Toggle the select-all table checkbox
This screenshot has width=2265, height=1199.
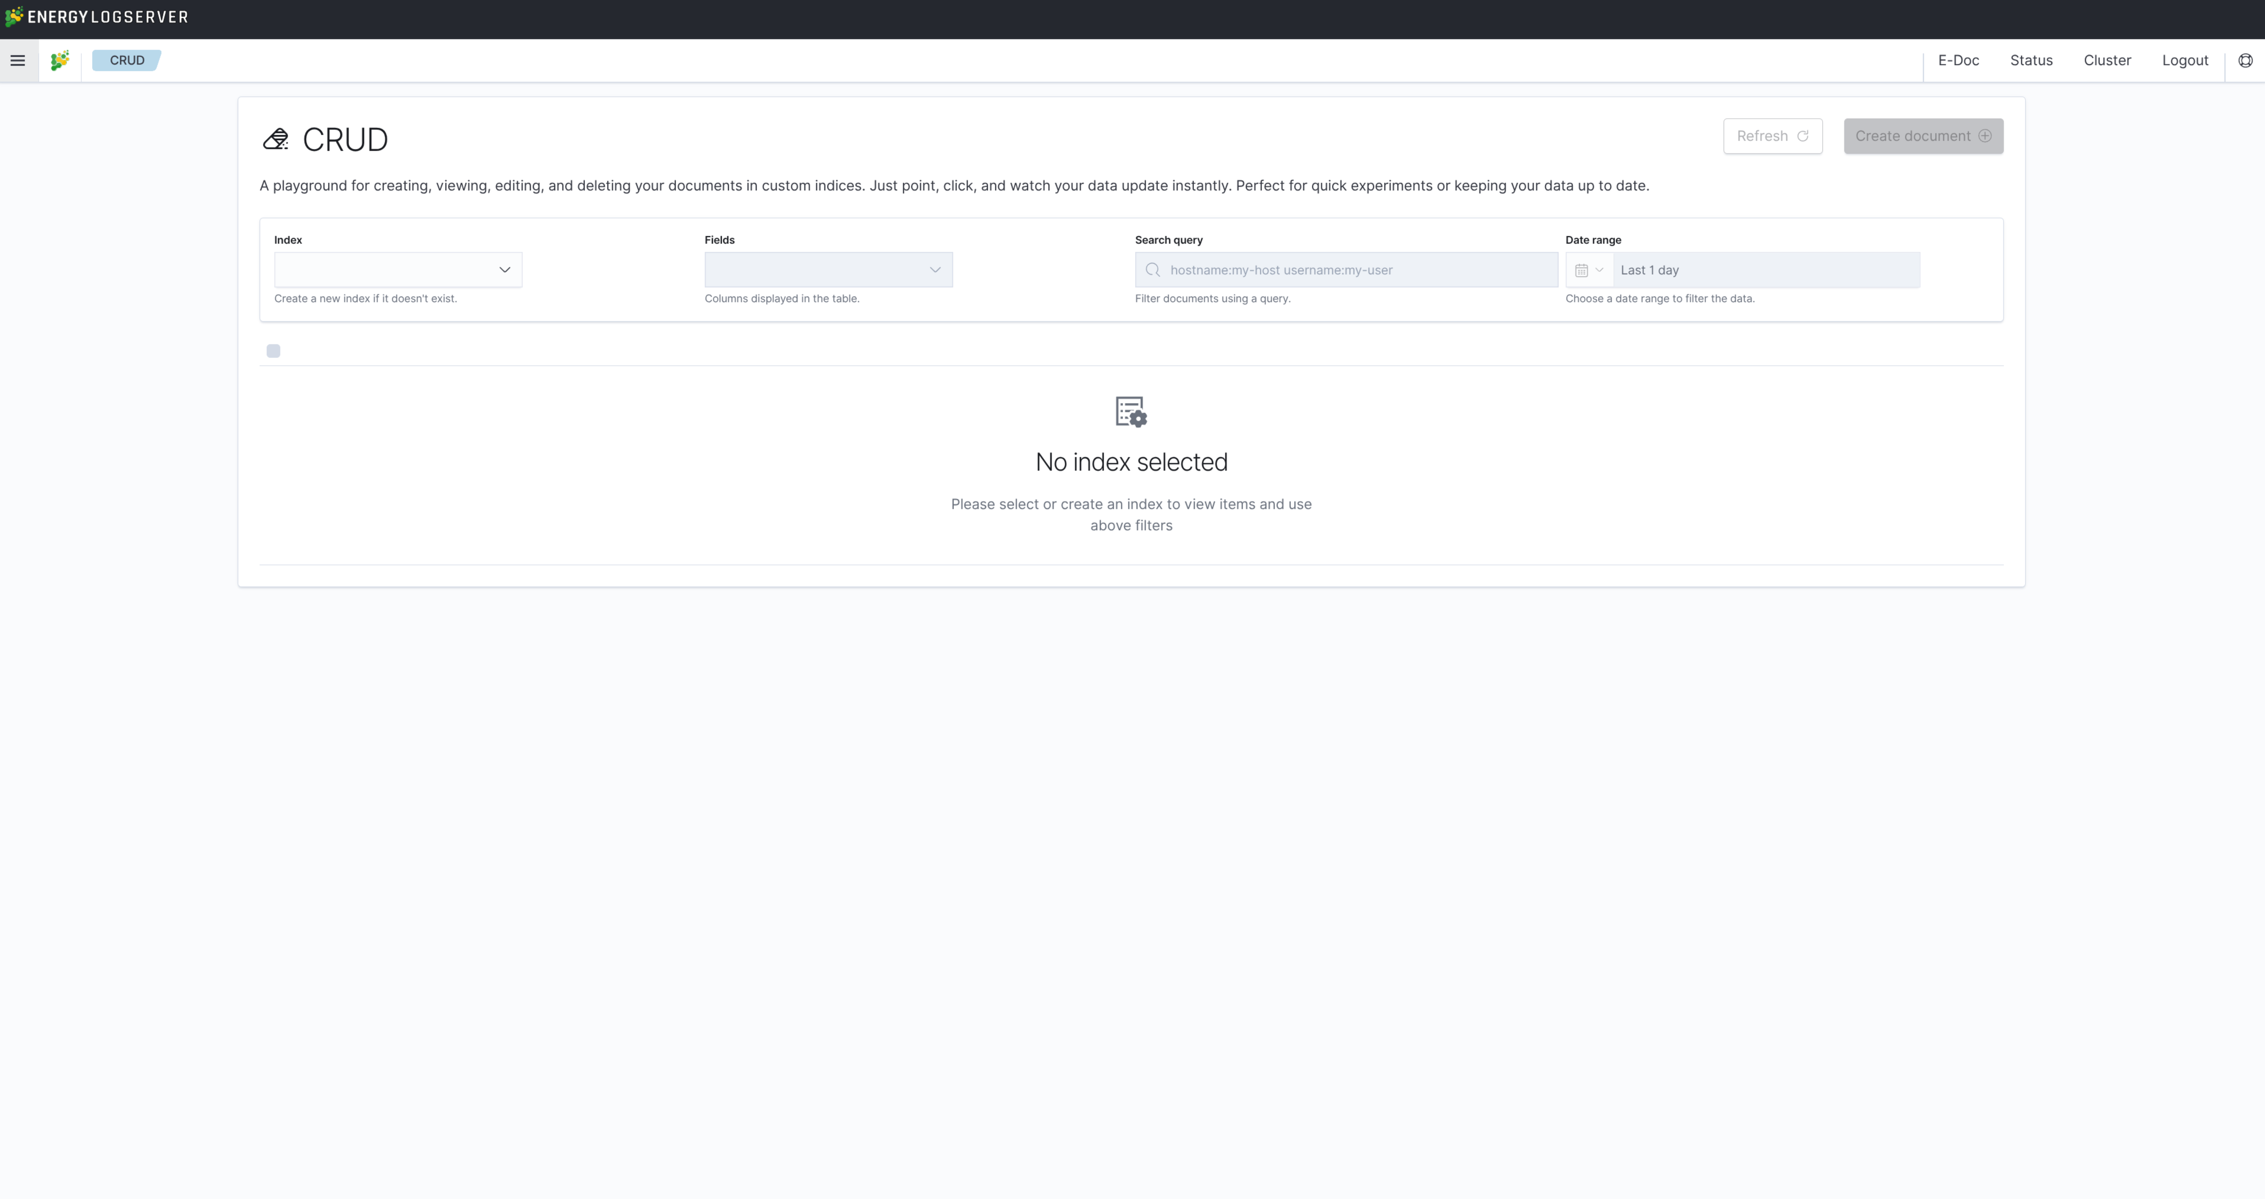pos(274,351)
